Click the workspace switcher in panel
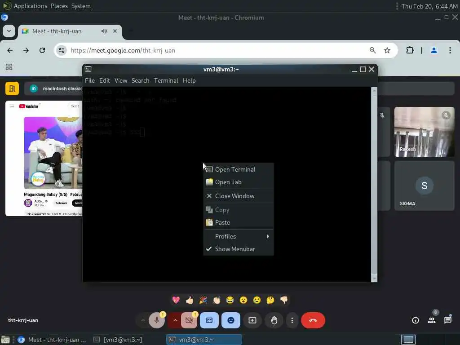The image size is (460, 345). 408,340
